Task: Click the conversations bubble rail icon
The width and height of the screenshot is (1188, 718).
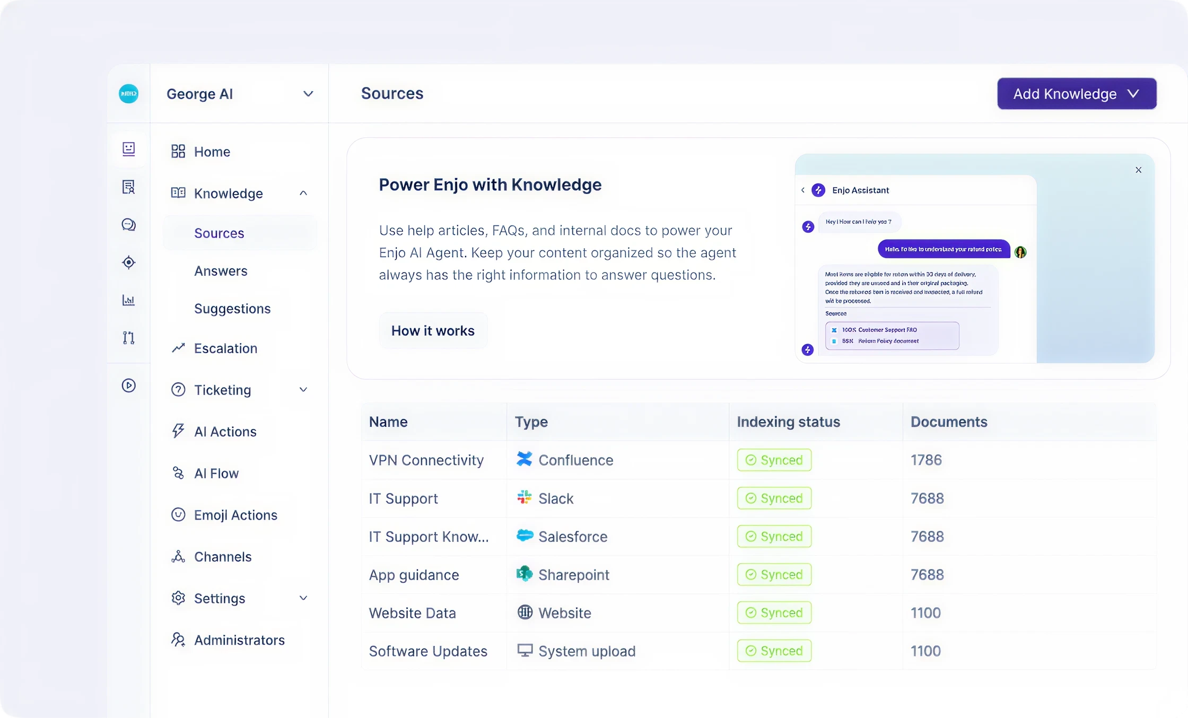Action: 128,225
